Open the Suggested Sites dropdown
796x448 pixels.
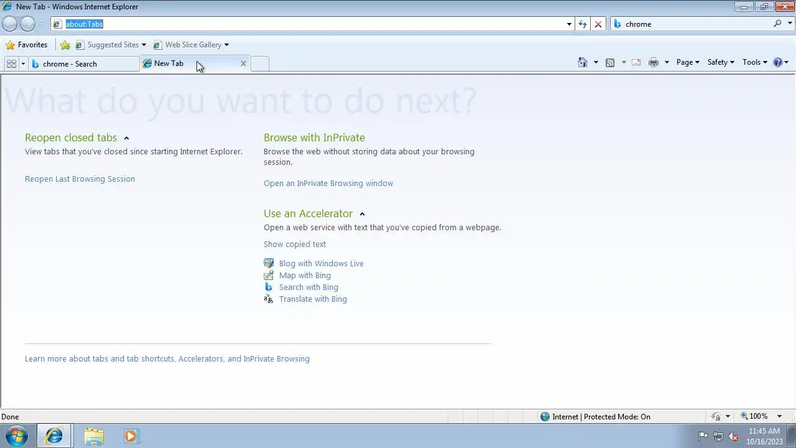[111, 45]
